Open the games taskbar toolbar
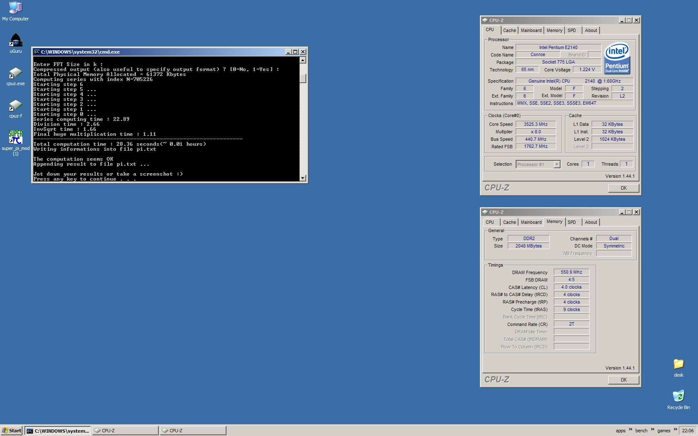Viewport: 698px width, 436px height. [x=664, y=431]
